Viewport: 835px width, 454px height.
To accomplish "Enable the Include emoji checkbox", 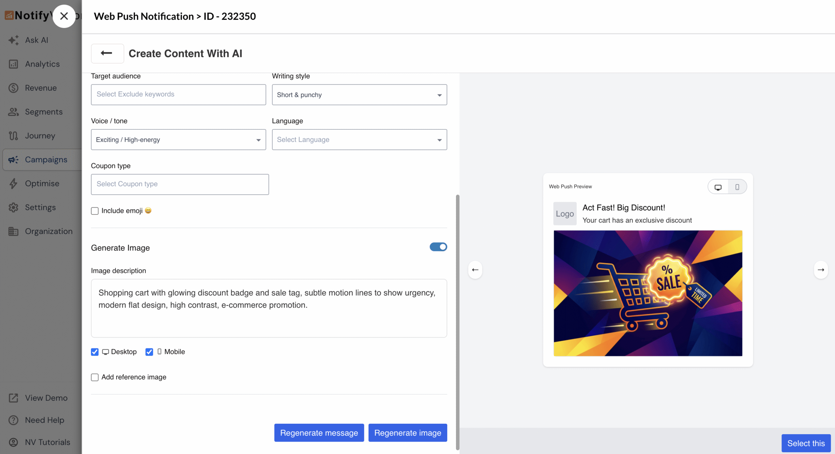I will [95, 211].
